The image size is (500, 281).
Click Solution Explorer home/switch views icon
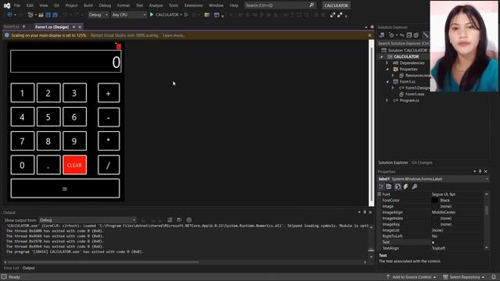pyautogui.click(x=382, y=35)
